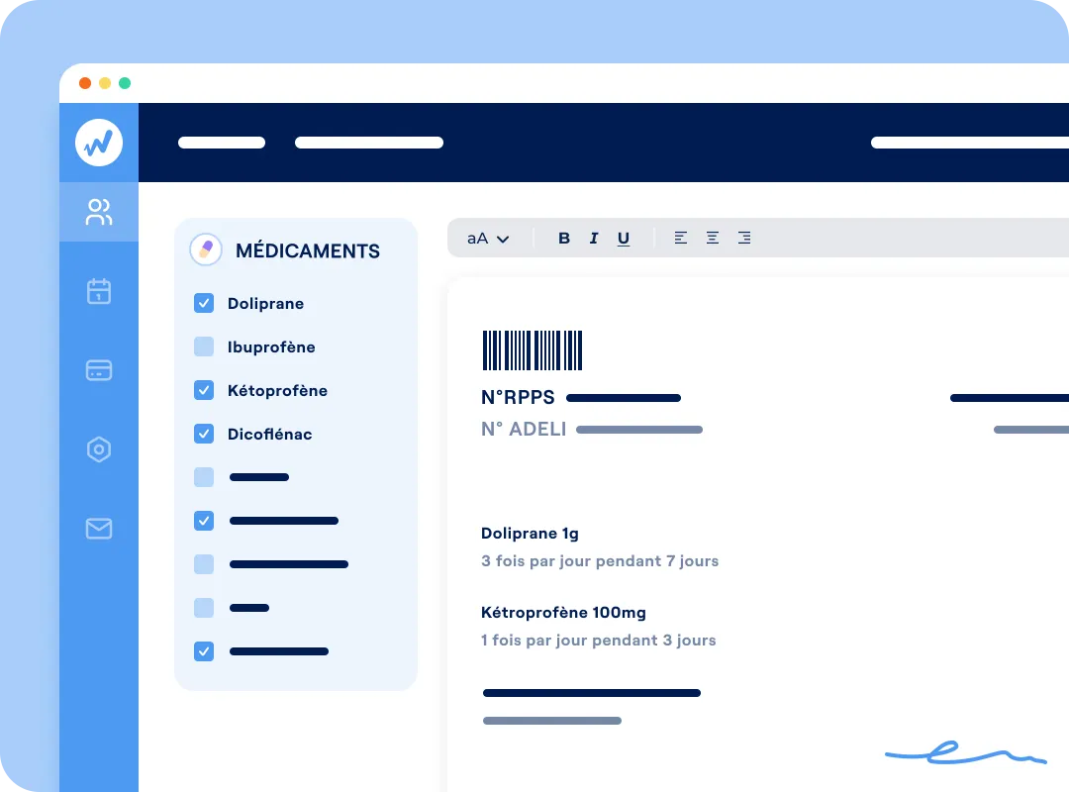1069x792 pixels.
Task: Click the barcode on the prescription
Action: click(533, 349)
